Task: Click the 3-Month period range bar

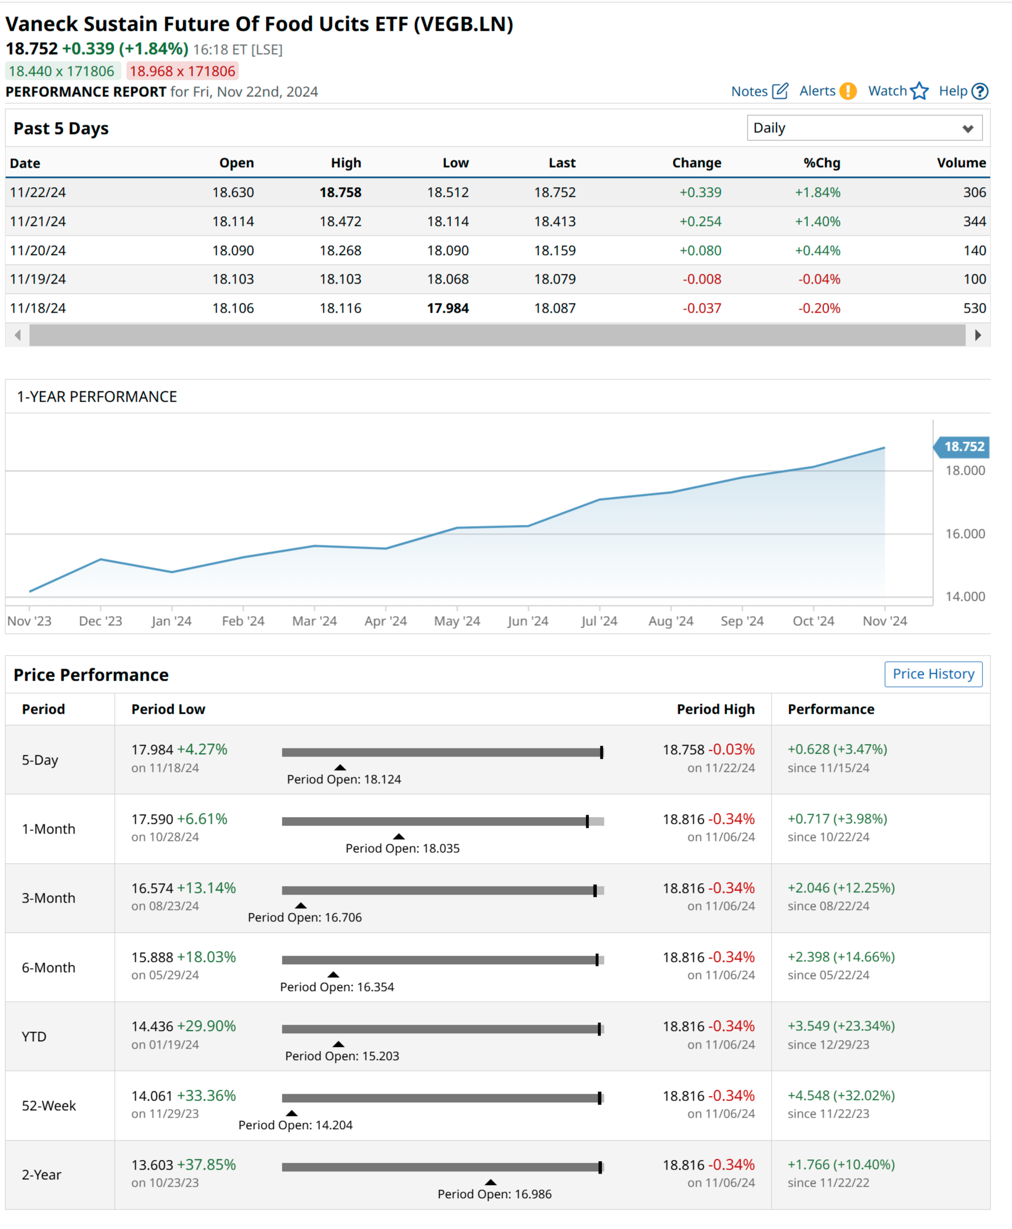Action: (x=442, y=890)
